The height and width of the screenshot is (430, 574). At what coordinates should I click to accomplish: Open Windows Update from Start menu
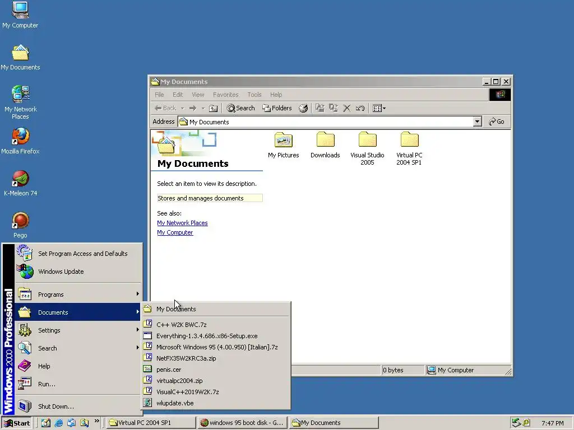tap(77, 272)
